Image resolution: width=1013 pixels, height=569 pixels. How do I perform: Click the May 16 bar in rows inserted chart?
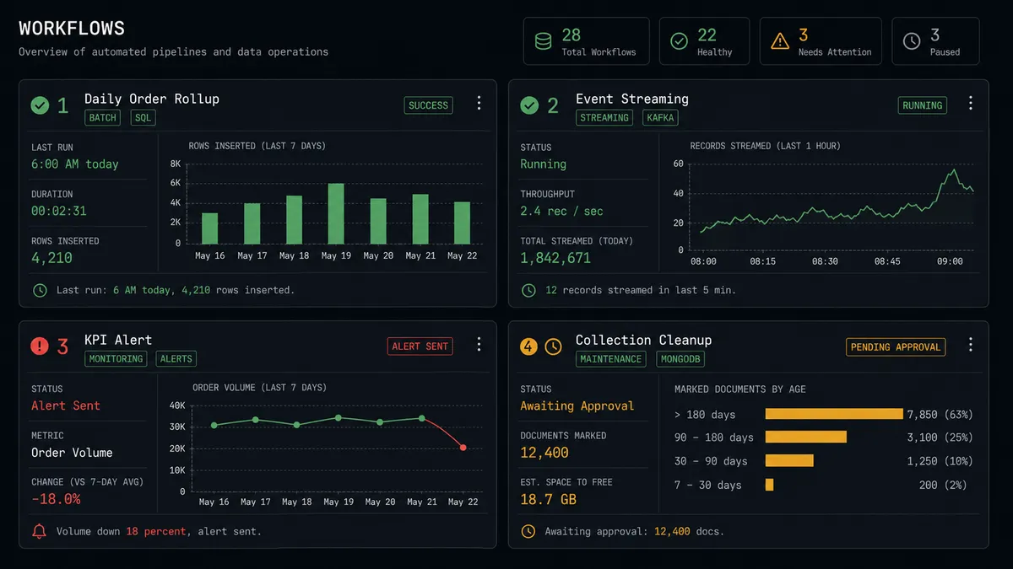209,228
